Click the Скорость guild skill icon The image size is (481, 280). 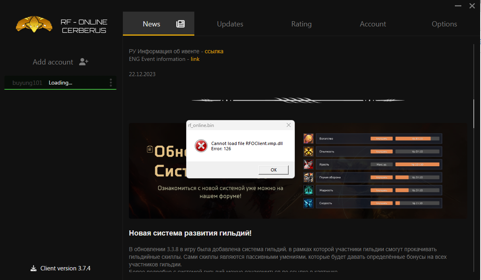pos(308,203)
